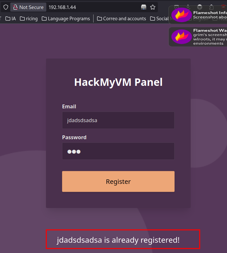Click the drive icon in the address bar
The height and width of the screenshot is (253, 227).
pos(144,7)
